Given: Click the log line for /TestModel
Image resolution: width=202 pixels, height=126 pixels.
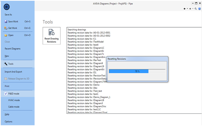Looking at the screenshot, I should point(86,42).
